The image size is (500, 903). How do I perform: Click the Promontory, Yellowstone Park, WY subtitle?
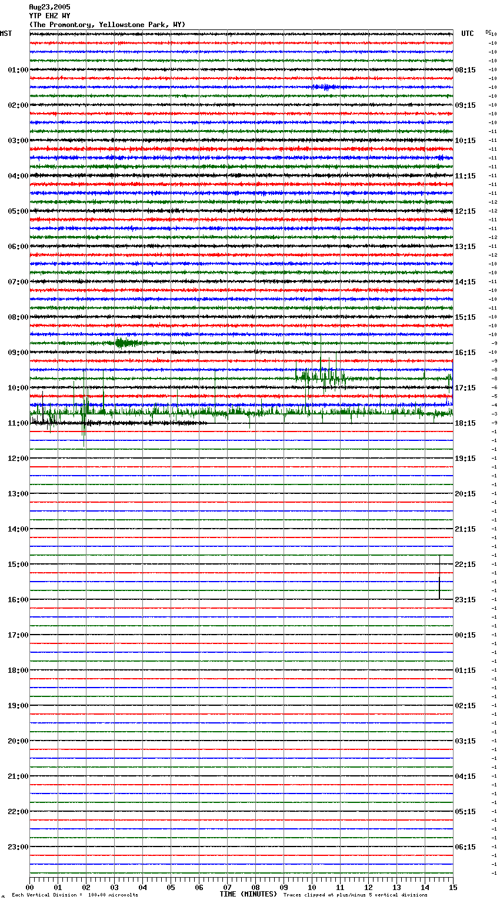pyautogui.click(x=107, y=25)
